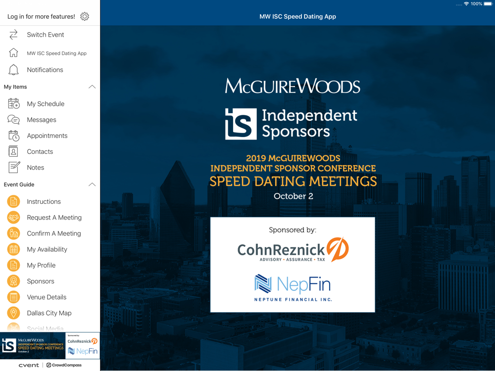Open My Profile entry
The height and width of the screenshot is (371, 495).
click(50, 265)
